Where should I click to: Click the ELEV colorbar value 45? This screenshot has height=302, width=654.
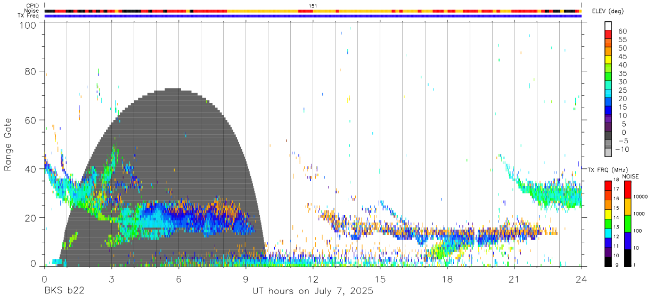tap(623, 56)
